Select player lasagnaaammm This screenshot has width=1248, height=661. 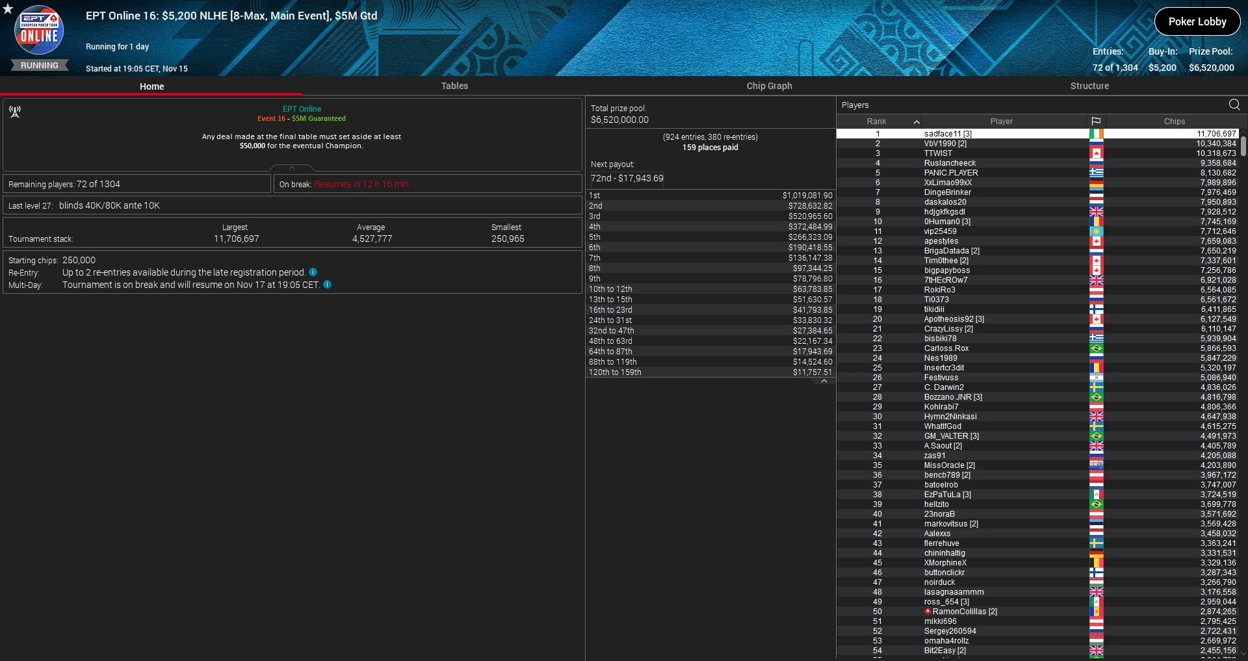point(1037,592)
